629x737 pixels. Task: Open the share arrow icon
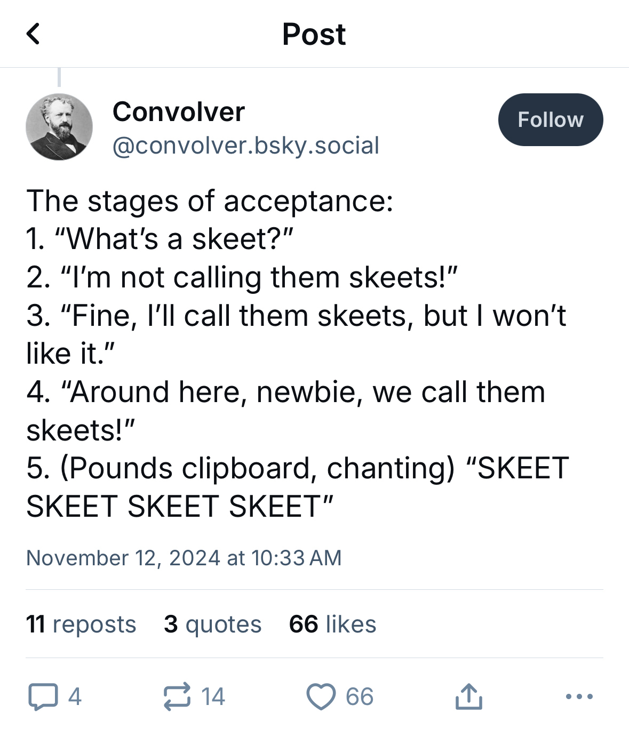pyautogui.click(x=468, y=696)
